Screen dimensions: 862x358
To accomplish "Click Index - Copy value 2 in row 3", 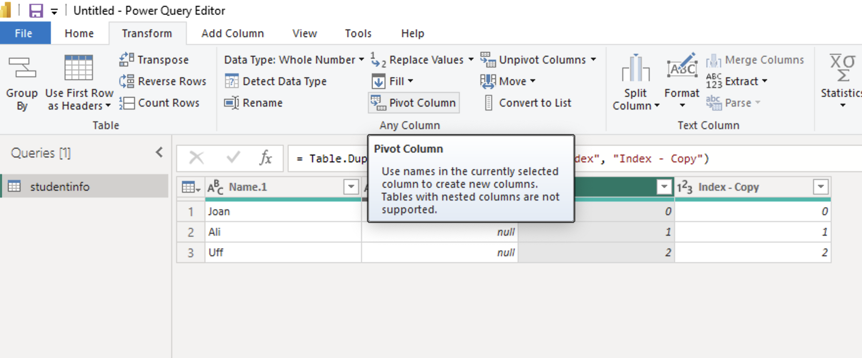I will [753, 252].
